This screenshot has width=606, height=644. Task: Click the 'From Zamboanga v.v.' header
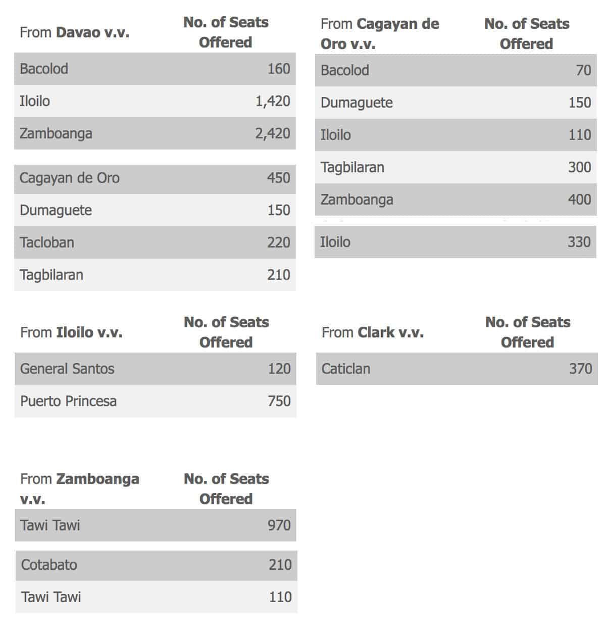click(80, 488)
